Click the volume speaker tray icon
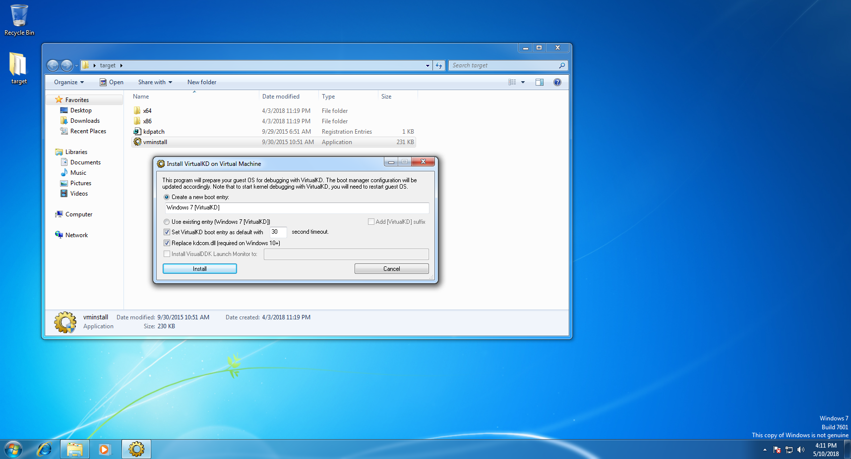 801,450
